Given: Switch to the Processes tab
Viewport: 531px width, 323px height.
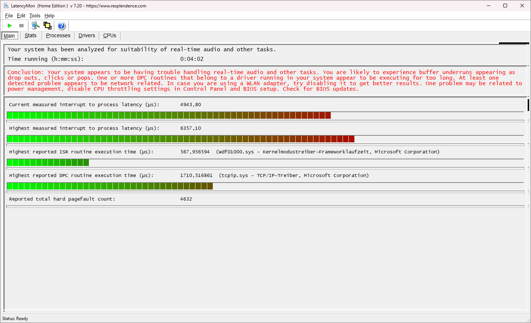Looking at the screenshot, I should [58, 35].
